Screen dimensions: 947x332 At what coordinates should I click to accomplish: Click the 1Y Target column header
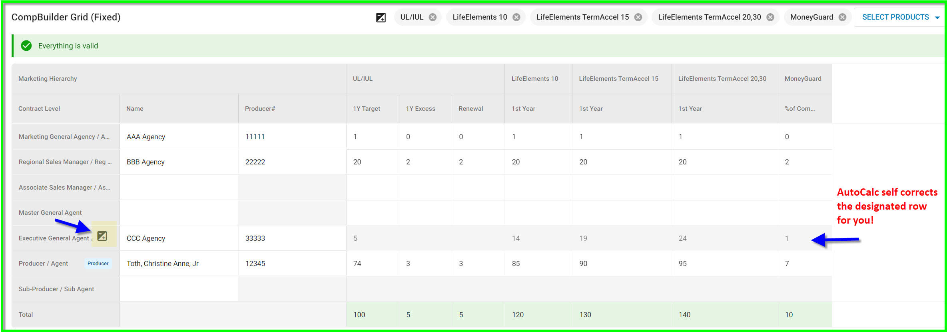[373, 109]
